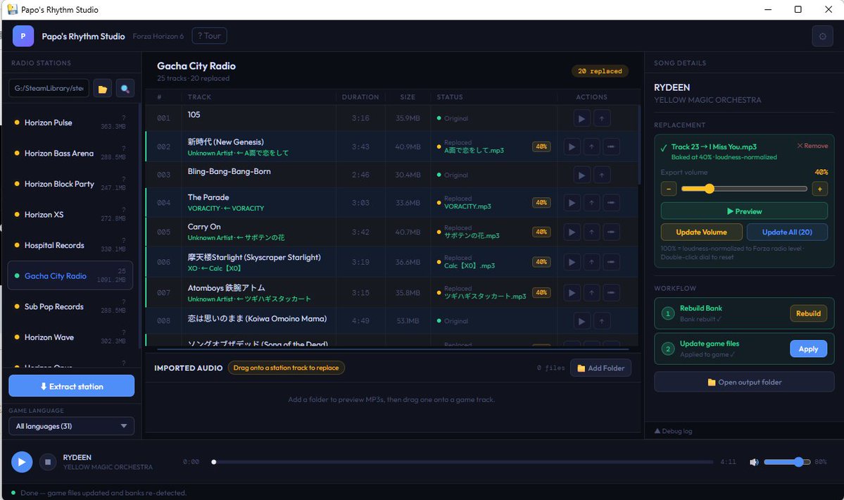Play track 008 Koiwa Omoino Mama
Viewport: 844px width, 500px height.
click(x=581, y=321)
